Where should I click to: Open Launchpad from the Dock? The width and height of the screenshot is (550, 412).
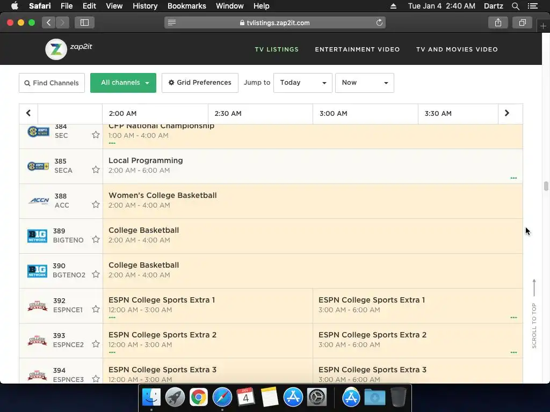coord(175,398)
